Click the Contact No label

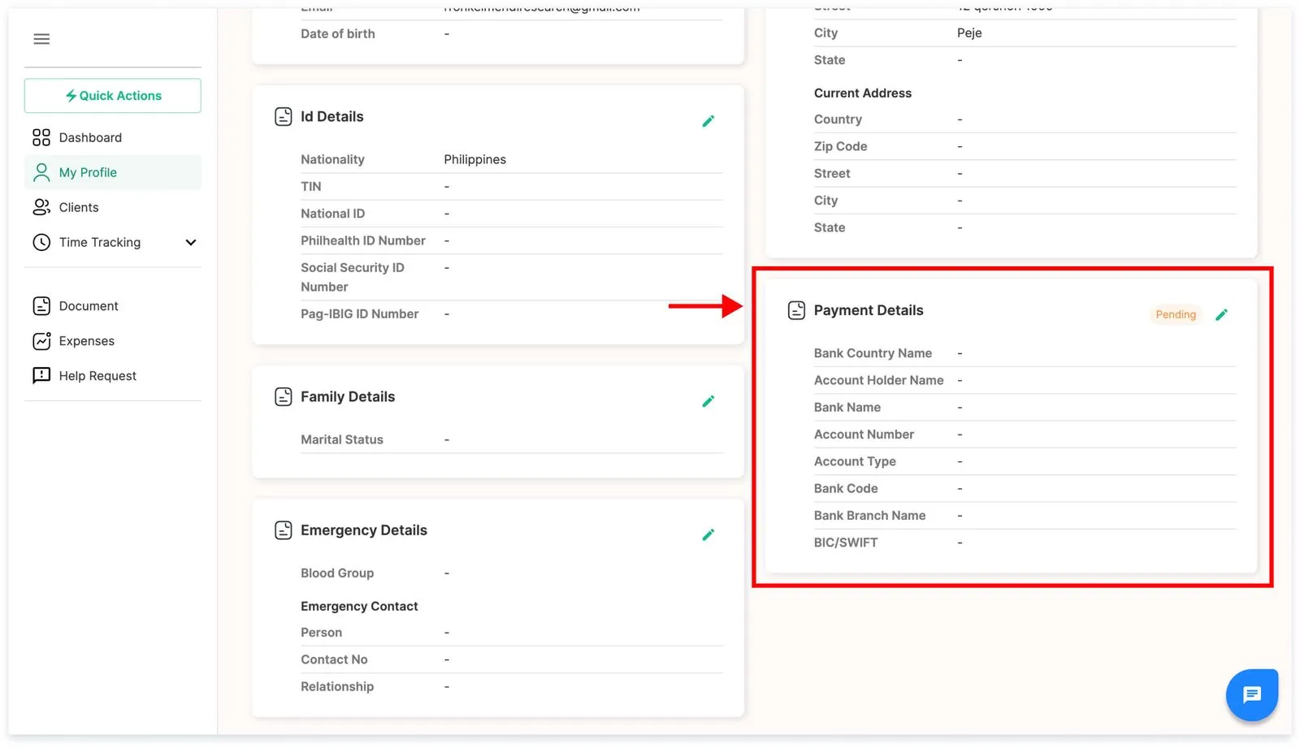[334, 659]
